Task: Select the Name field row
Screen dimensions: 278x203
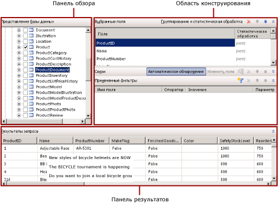Action: (x=165, y=51)
